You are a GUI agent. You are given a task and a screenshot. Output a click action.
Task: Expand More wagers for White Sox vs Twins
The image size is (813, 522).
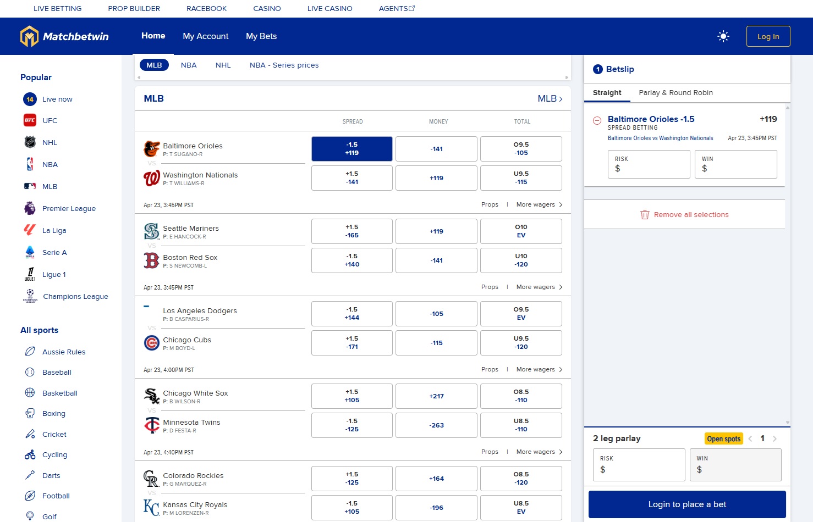pos(539,452)
